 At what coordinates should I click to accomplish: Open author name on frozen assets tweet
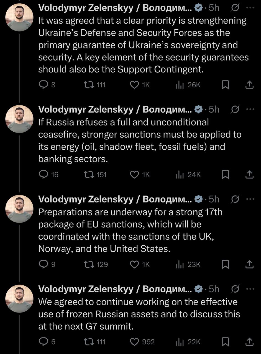pyautogui.click(x=115, y=289)
